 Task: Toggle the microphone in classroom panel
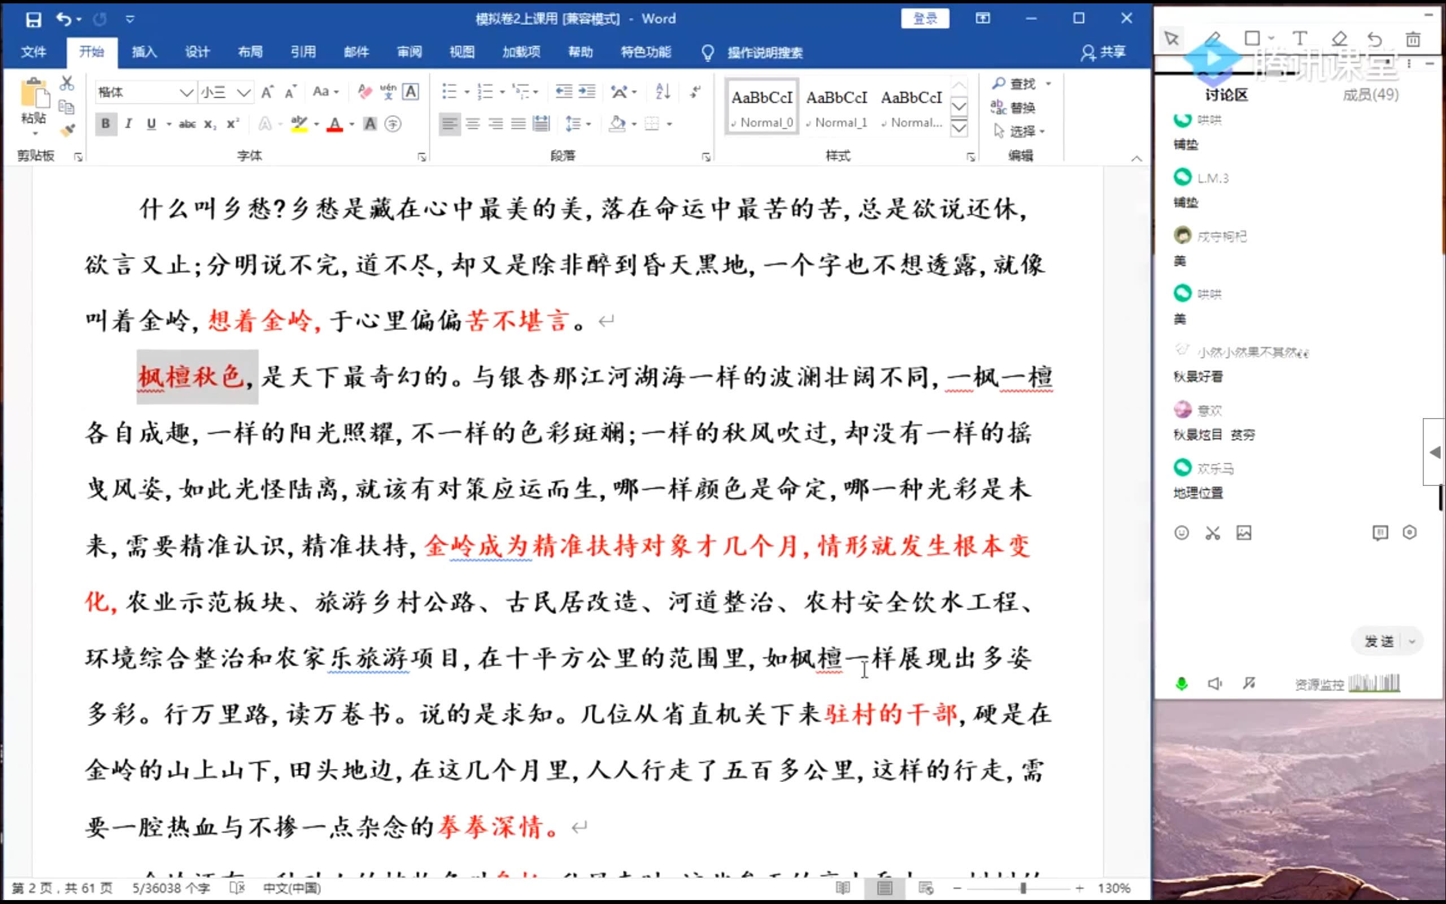point(1181,683)
